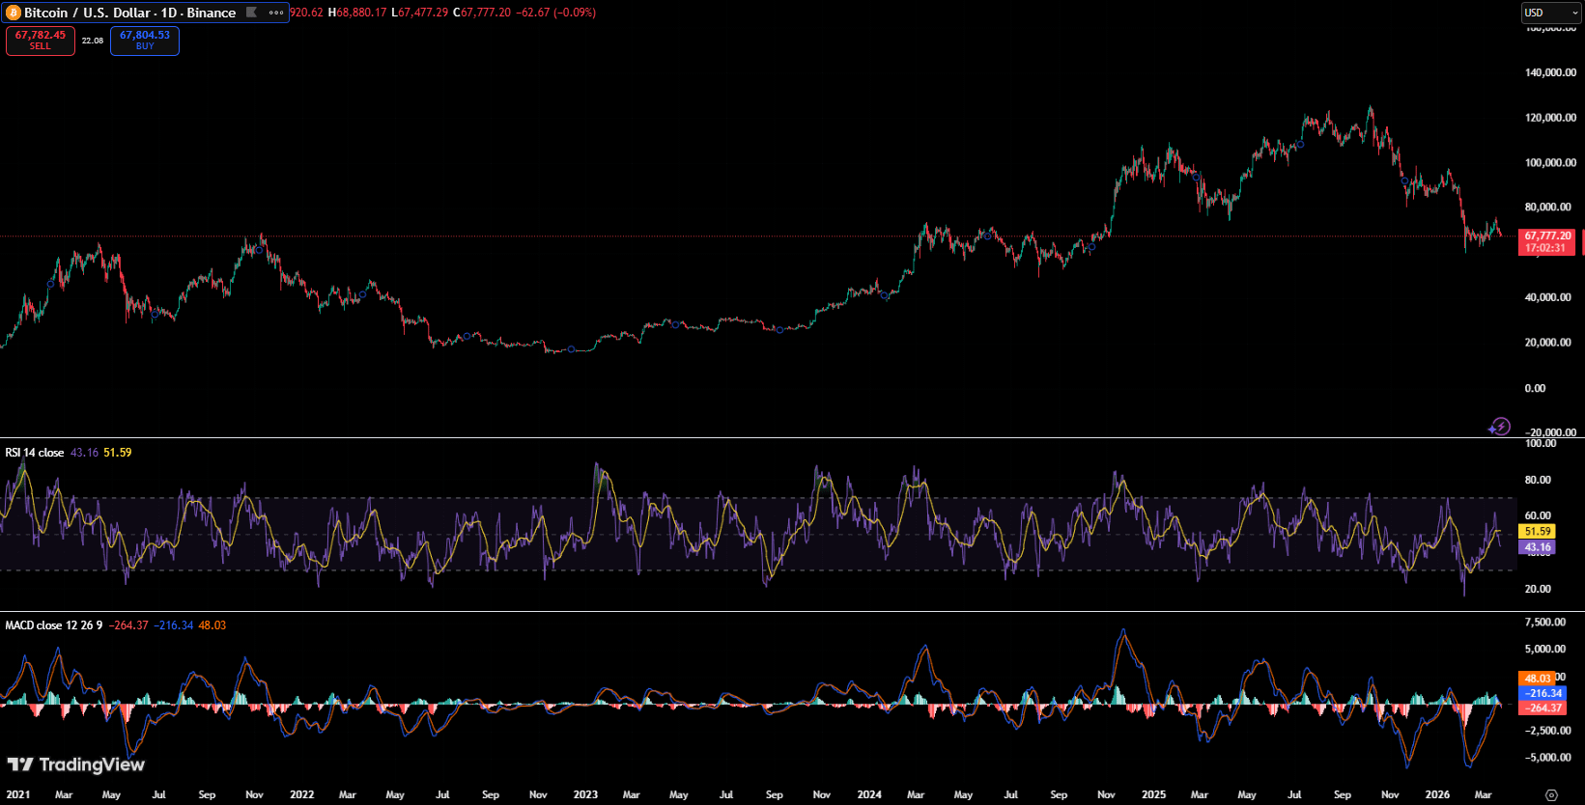Click the TradingView logo
The image size is (1585, 805).
pyautogui.click(x=76, y=764)
